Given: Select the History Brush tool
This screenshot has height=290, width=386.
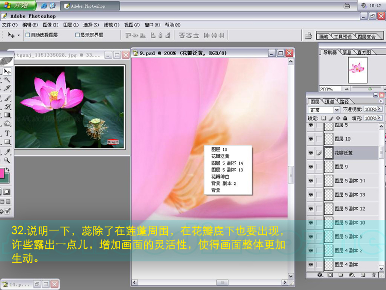Looking at the screenshot, I should pyautogui.click(x=7, y=107).
